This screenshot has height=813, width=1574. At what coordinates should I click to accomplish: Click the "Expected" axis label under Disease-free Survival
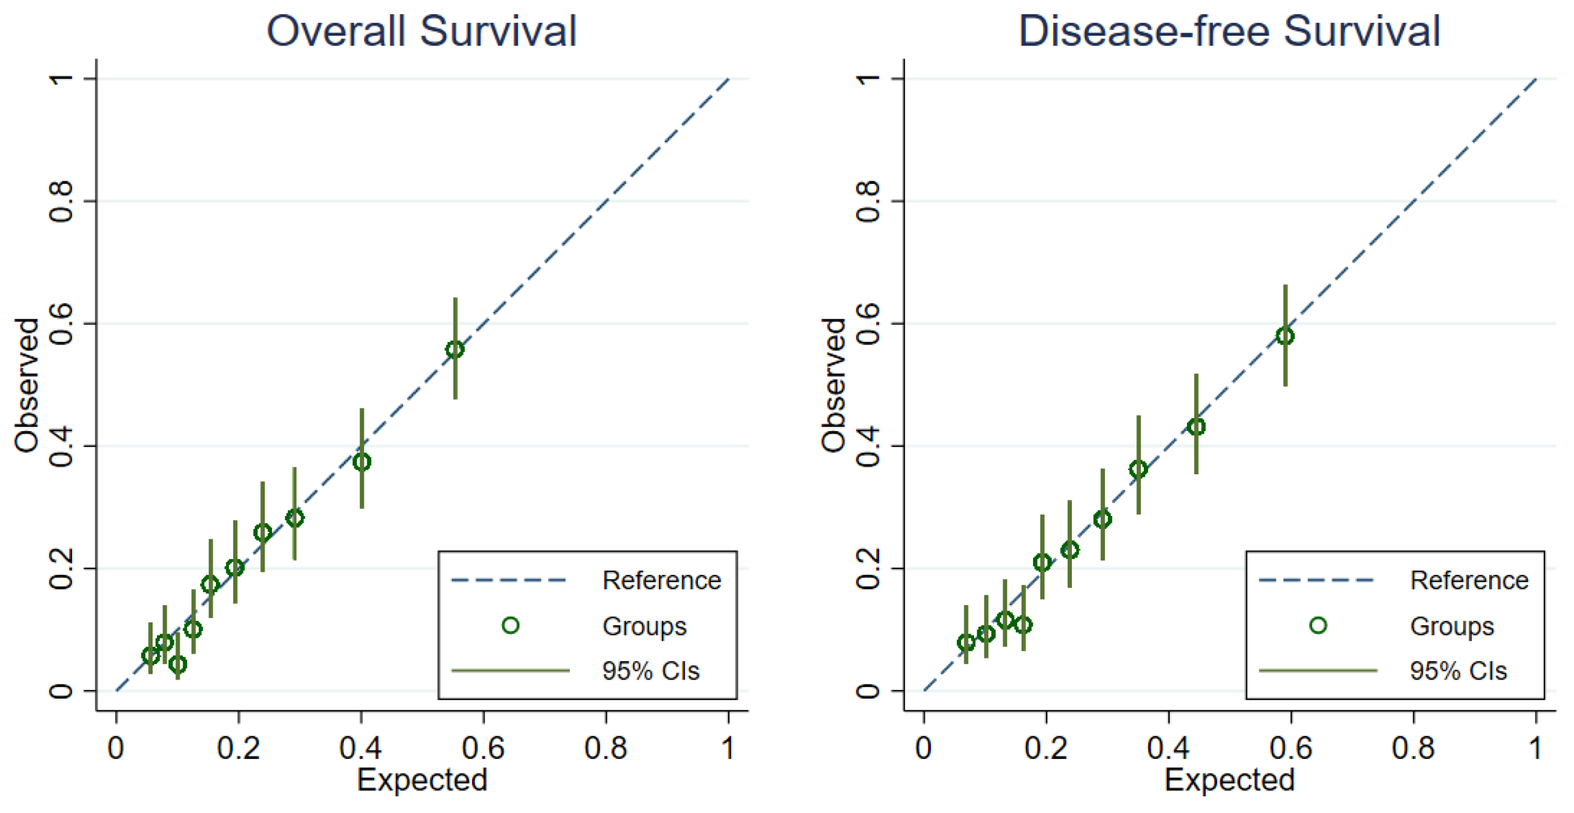[1229, 780]
